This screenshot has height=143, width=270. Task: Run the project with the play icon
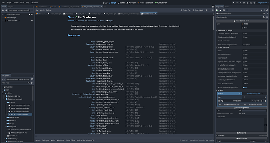tap(234, 3)
